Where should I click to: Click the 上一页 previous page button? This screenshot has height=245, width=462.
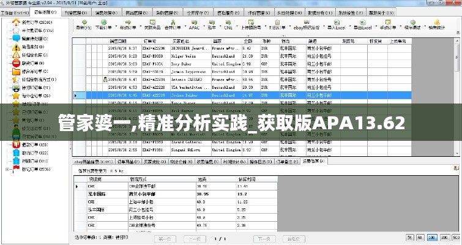[195, 238]
